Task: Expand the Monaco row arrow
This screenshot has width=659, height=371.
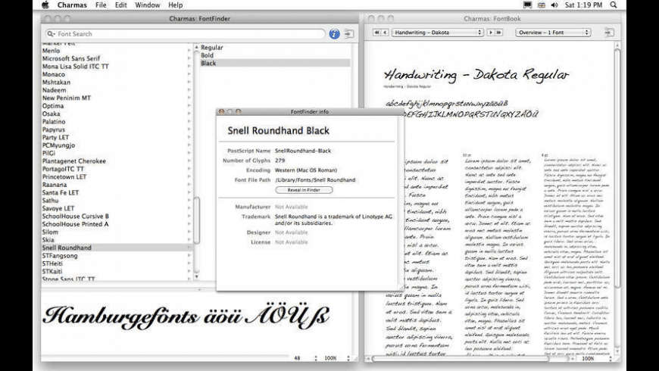Action: coord(189,74)
